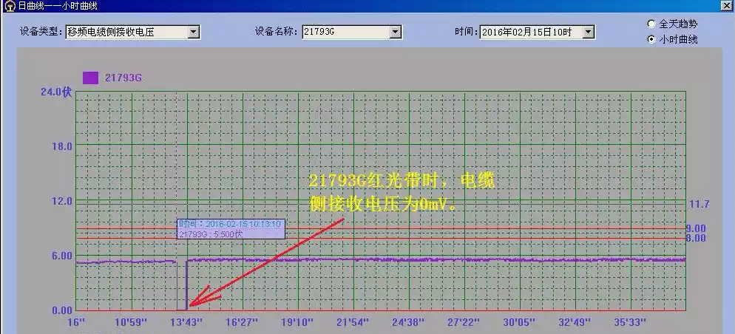Click the 设备类型 label
Screen dimensions: 735x334
pyautogui.click(x=41, y=32)
